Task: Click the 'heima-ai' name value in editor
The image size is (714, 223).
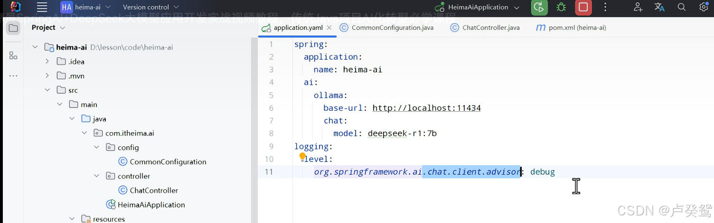Action: 362,70
